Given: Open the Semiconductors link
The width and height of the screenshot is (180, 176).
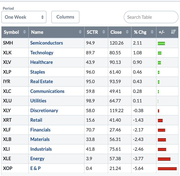Looking at the screenshot, I should coord(47,43).
